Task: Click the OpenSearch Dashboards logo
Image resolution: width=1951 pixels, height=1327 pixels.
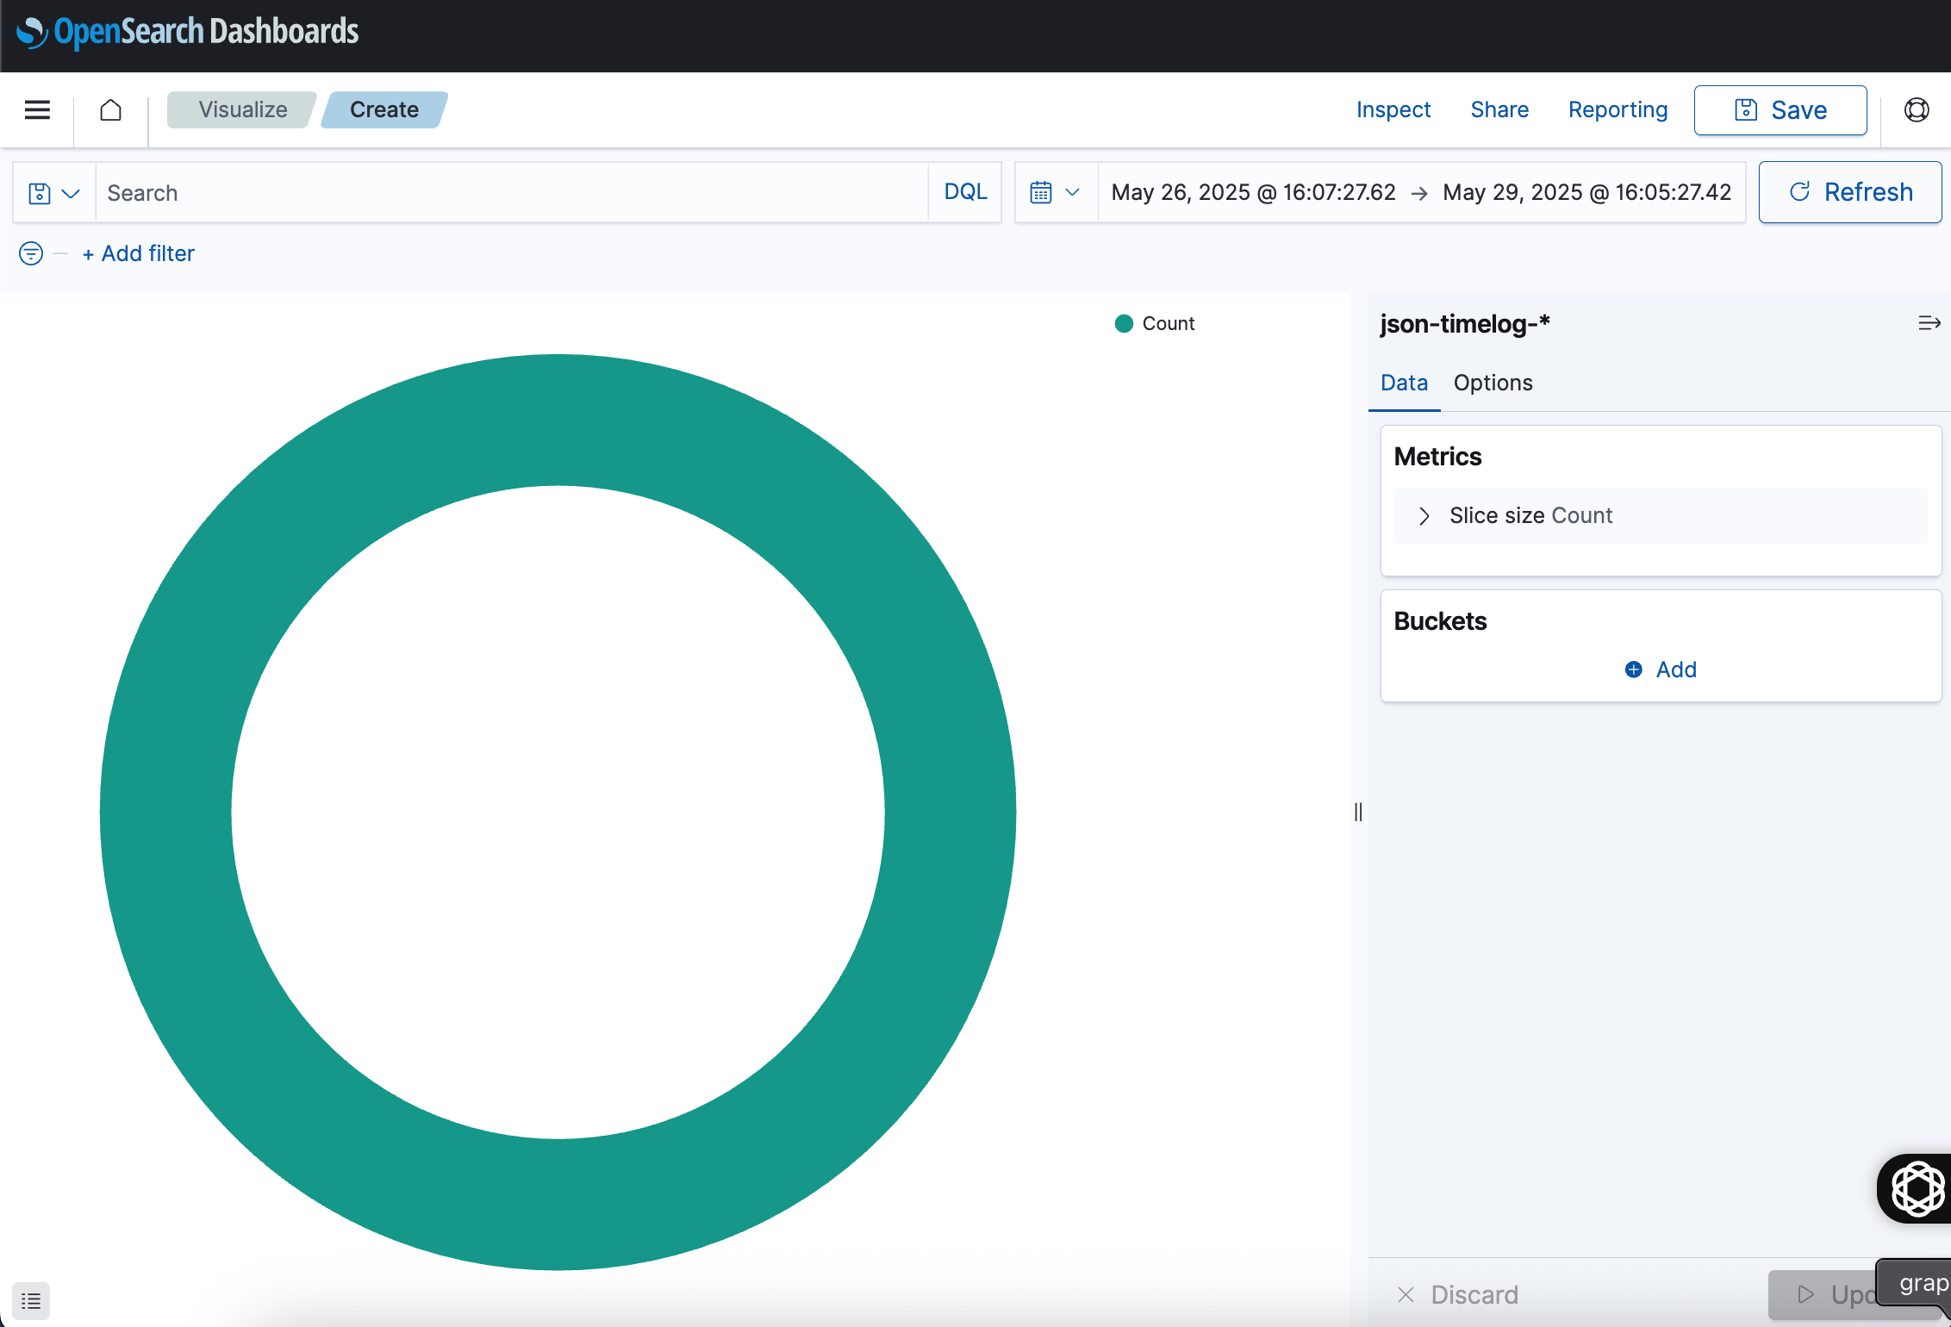Action: coord(187,32)
